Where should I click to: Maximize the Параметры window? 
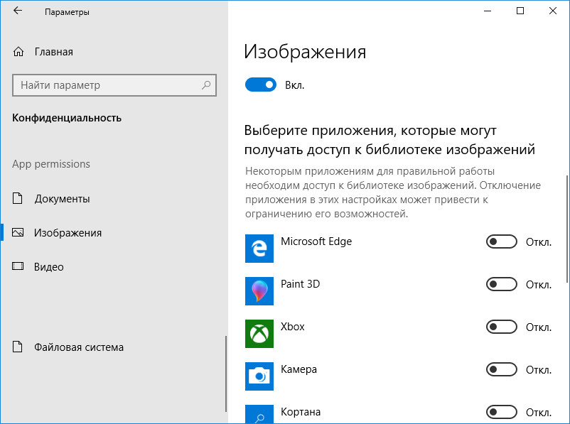tap(520, 11)
